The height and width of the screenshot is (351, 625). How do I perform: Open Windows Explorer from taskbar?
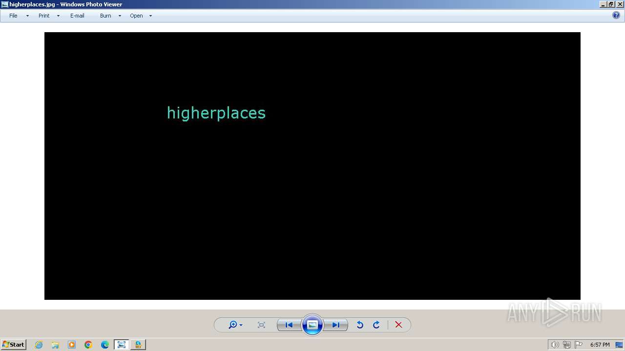click(x=55, y=345)
